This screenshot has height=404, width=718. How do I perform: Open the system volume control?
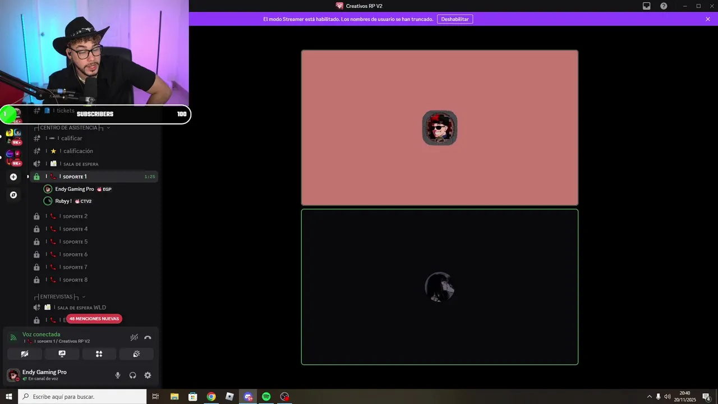pyautogui.click(x=668, y=397)
